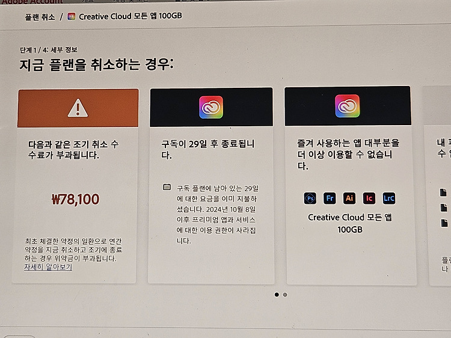Viewport: 451px width, 338px height.
Task: Select the Fresco (Fr) app icon
Action: 330,198
